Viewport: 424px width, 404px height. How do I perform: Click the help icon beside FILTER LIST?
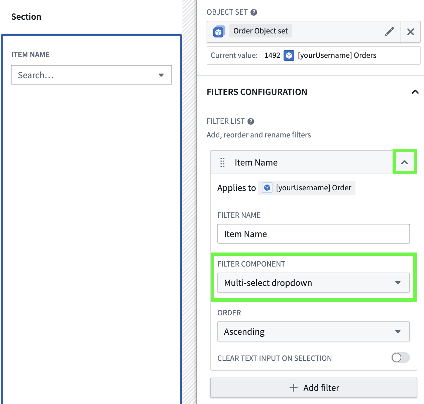pyautogui.click(x=251, y=121)
